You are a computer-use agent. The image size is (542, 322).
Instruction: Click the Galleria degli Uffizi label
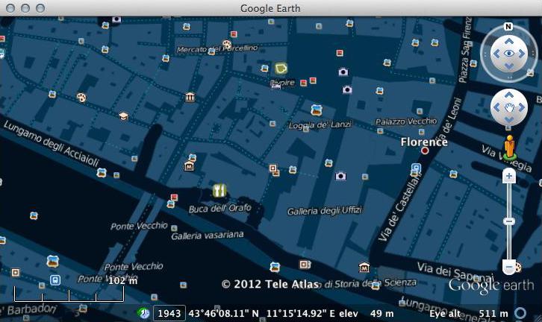[325, 210]
